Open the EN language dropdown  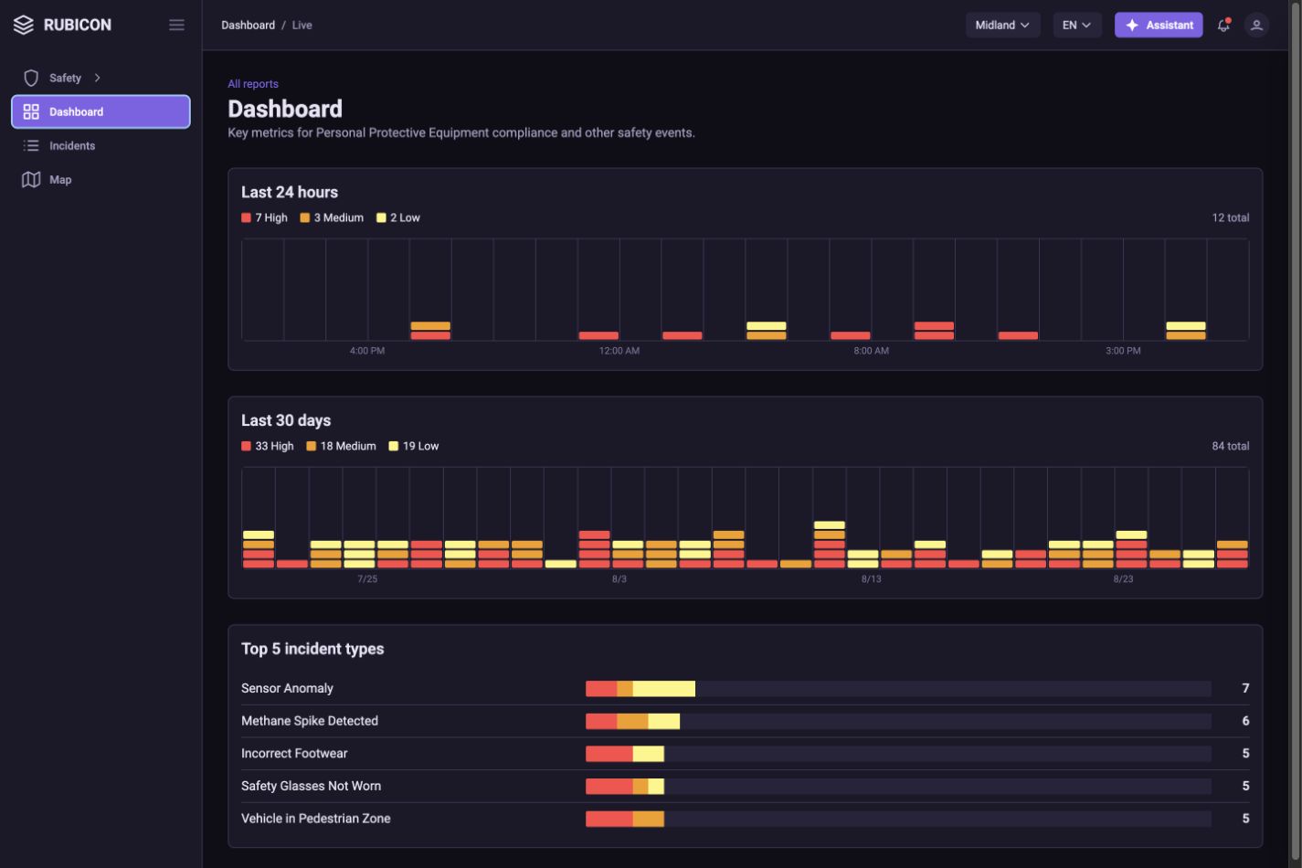pyautogui.click(x=1077, y=25)
